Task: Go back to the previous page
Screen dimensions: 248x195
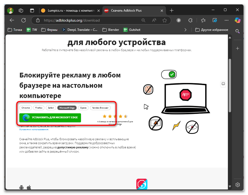Action: click(x=12, y=20)
